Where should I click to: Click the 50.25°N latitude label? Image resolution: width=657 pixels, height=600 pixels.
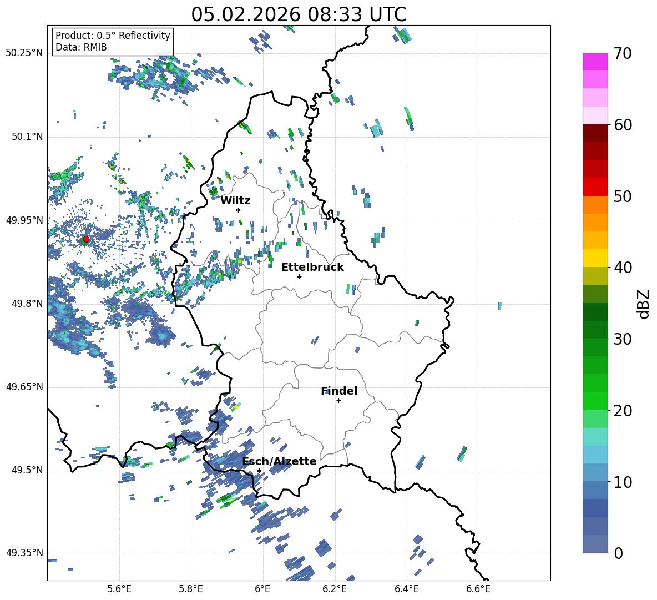pos(24,53)
